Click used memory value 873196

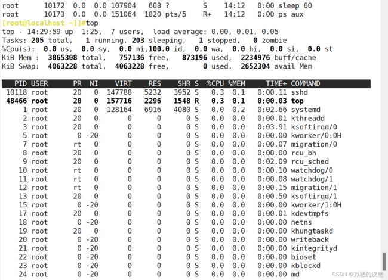click(195, 58)
